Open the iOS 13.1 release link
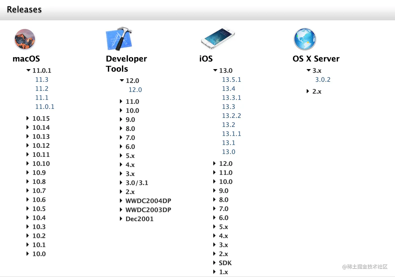This screenshot has width=395, height=277. click(229, 143)
